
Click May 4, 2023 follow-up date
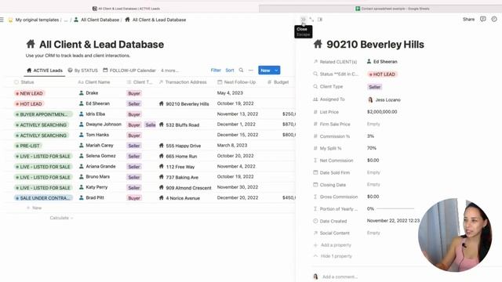[x=230, y=93]
